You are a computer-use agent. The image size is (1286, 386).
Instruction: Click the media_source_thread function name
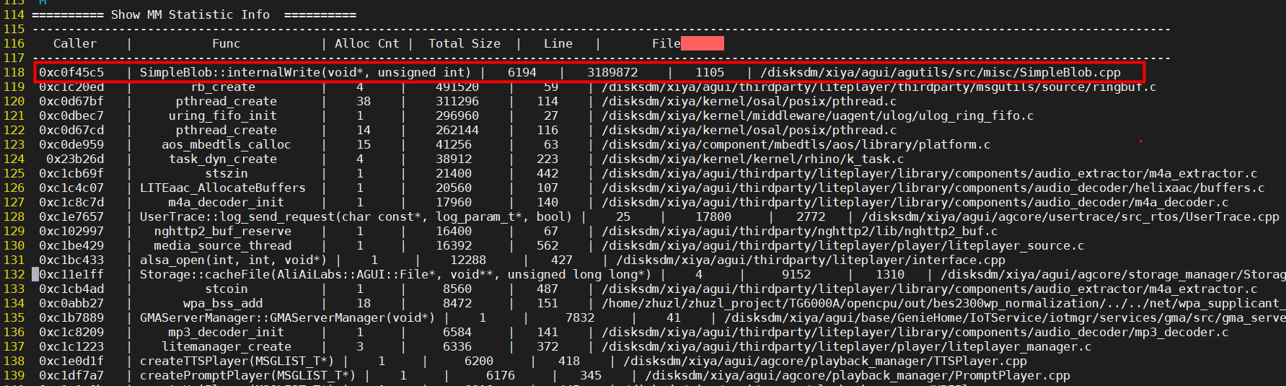223,245
